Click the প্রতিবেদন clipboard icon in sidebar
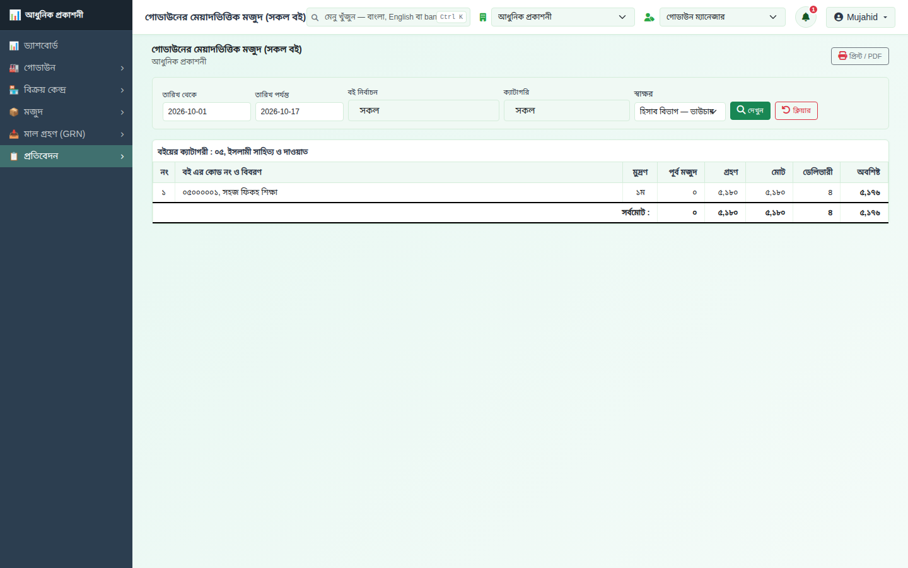The height and width of the screenshot is (568, 908). [14, 156]
